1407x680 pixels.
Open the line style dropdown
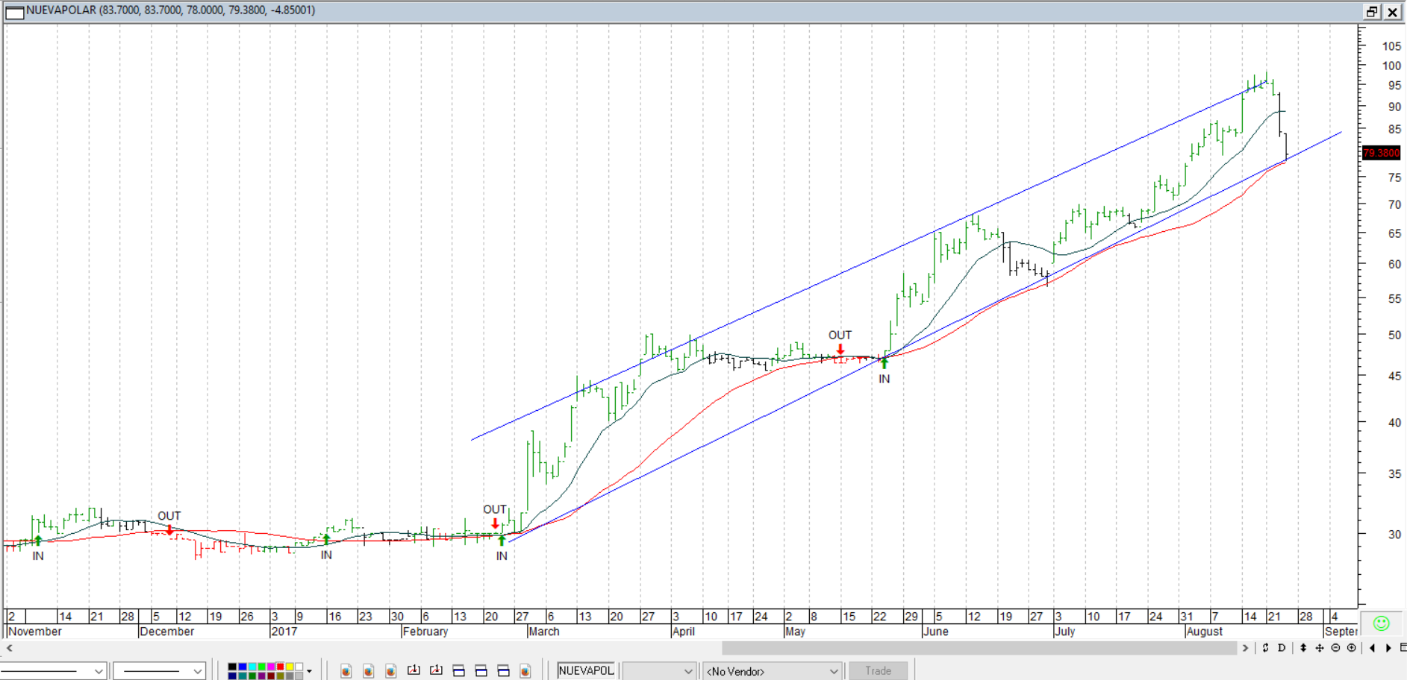coord(54,671)
